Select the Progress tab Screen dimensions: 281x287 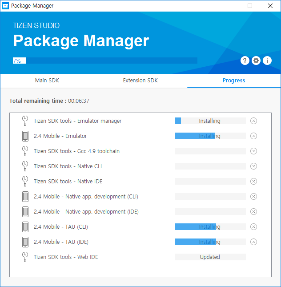234,81
